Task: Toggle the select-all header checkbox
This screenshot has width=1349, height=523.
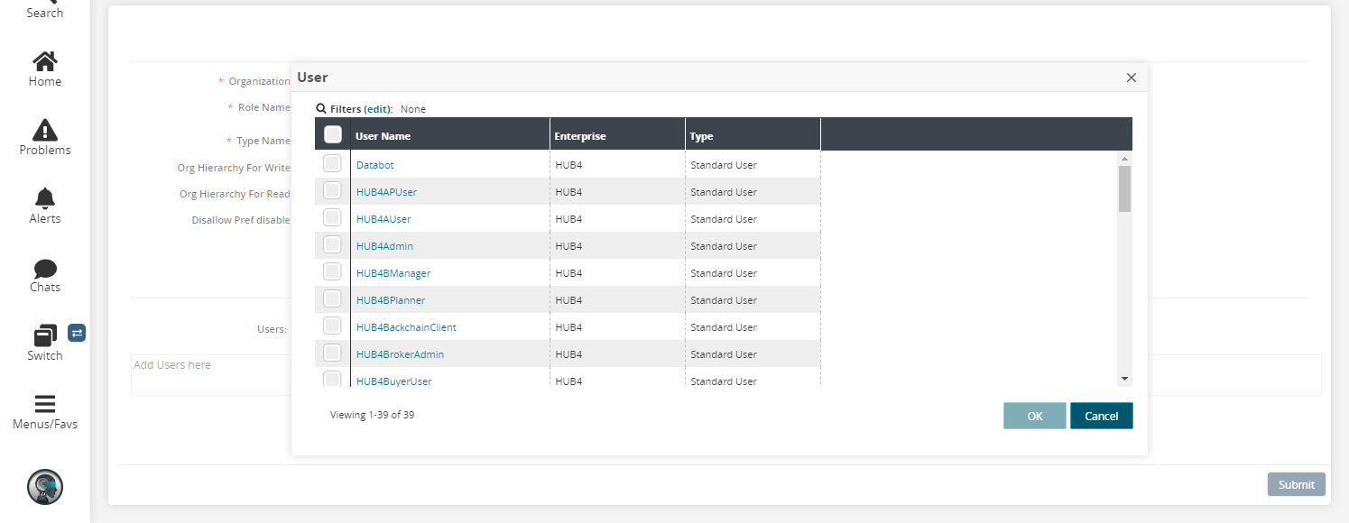Action: [x=333, y=134]
